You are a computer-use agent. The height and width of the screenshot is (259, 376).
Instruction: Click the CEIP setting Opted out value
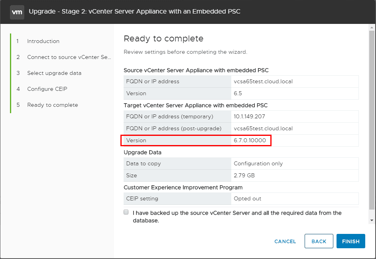tap(247, 198)
